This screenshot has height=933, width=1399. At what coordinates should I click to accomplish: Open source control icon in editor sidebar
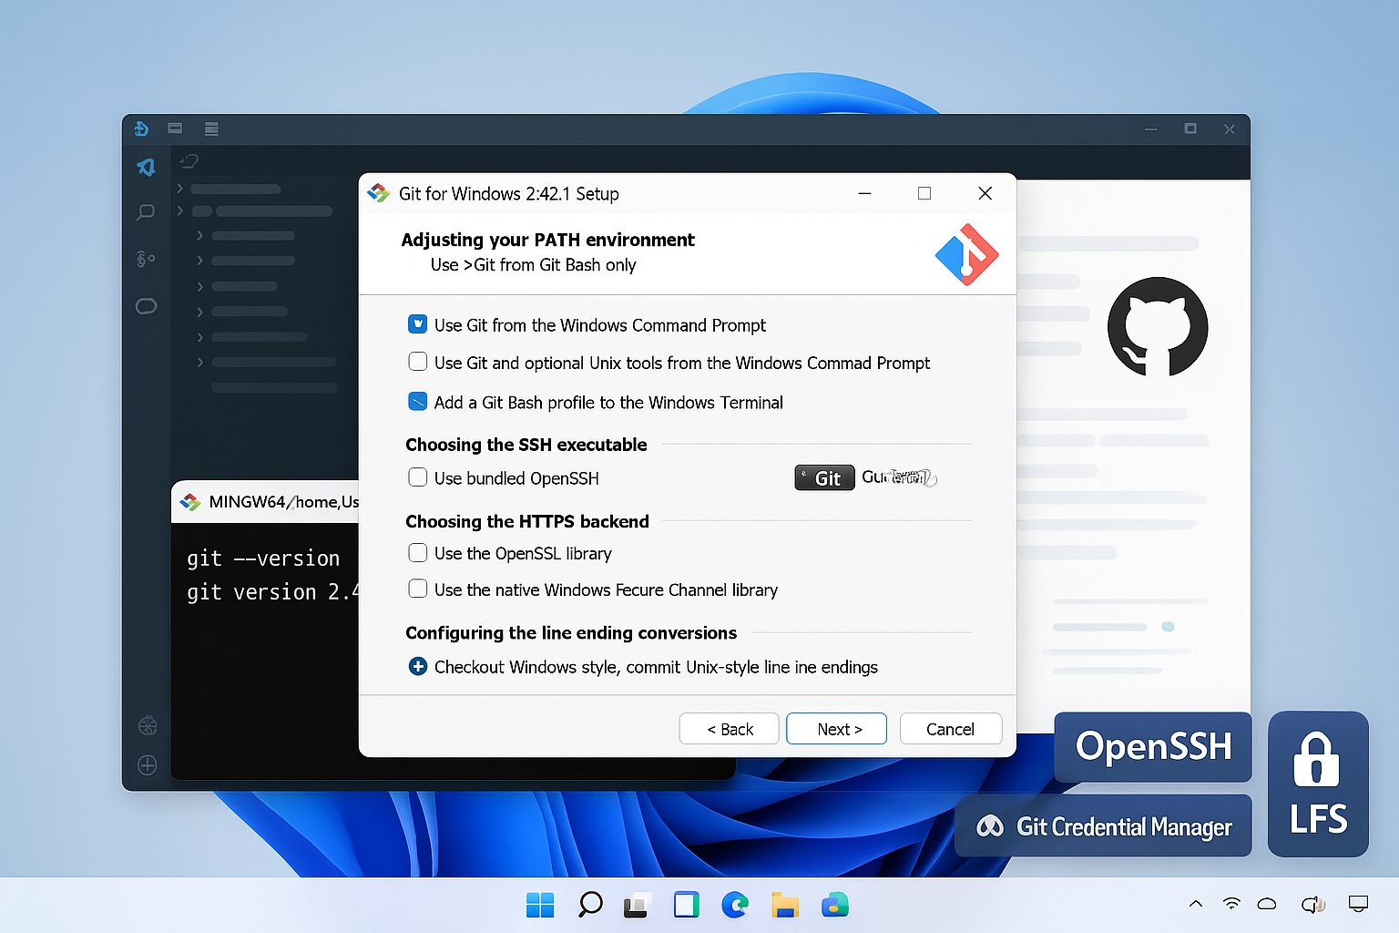click(x=146, y=260)
